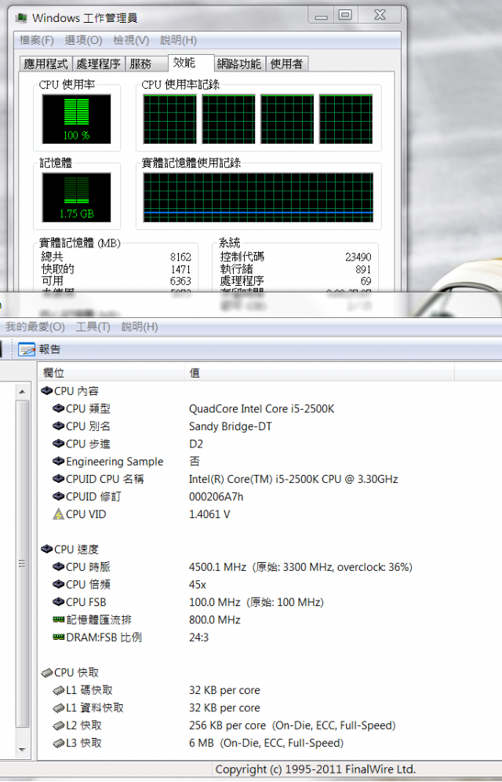Click the 值 column header
502x782 pixels.
click(319, 372)
